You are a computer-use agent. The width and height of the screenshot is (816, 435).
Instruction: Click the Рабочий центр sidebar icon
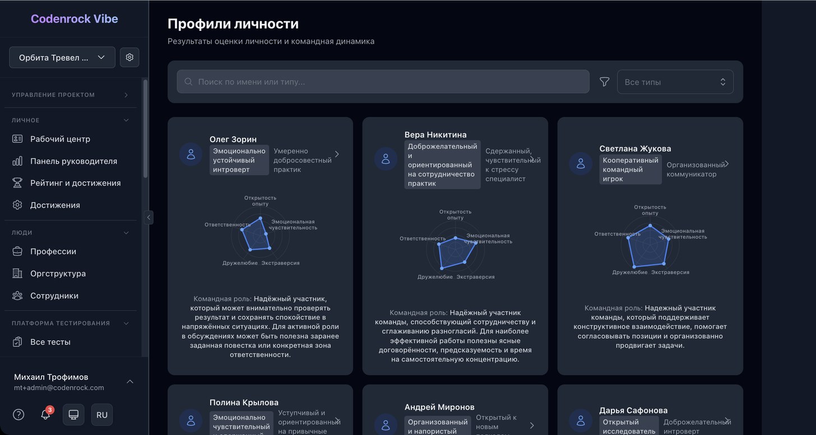pyautogui.click(x=17, y=139)
